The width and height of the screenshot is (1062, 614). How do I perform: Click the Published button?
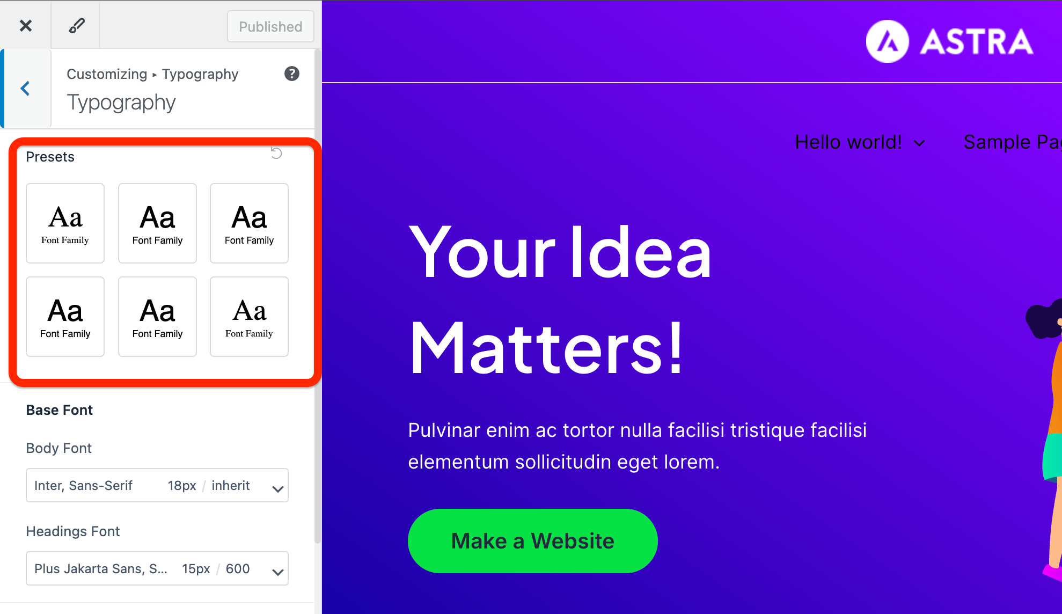tap(270, 26)
